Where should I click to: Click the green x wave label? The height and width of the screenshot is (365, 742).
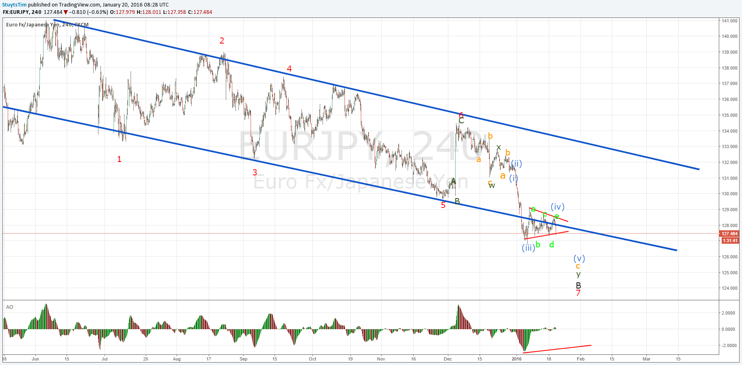point(499,147)
